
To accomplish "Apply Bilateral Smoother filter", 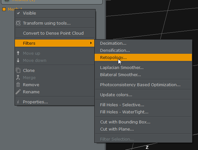I will (143, 75).
